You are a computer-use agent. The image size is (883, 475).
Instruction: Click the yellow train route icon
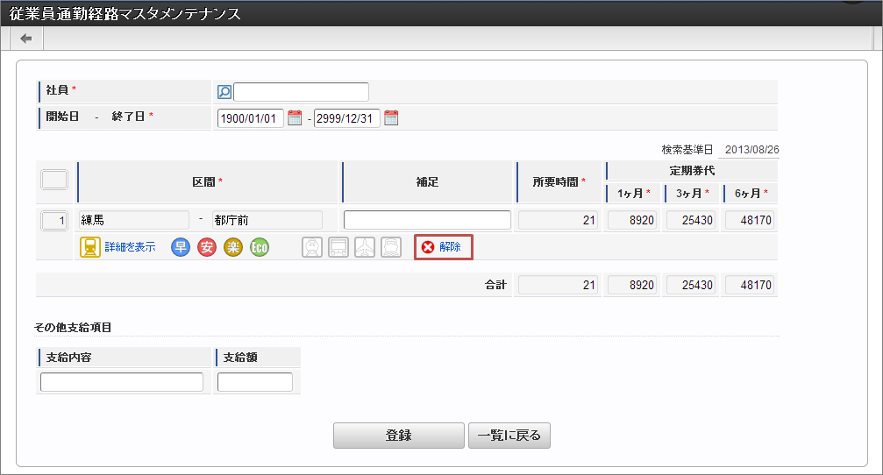[x=90, y=247]
